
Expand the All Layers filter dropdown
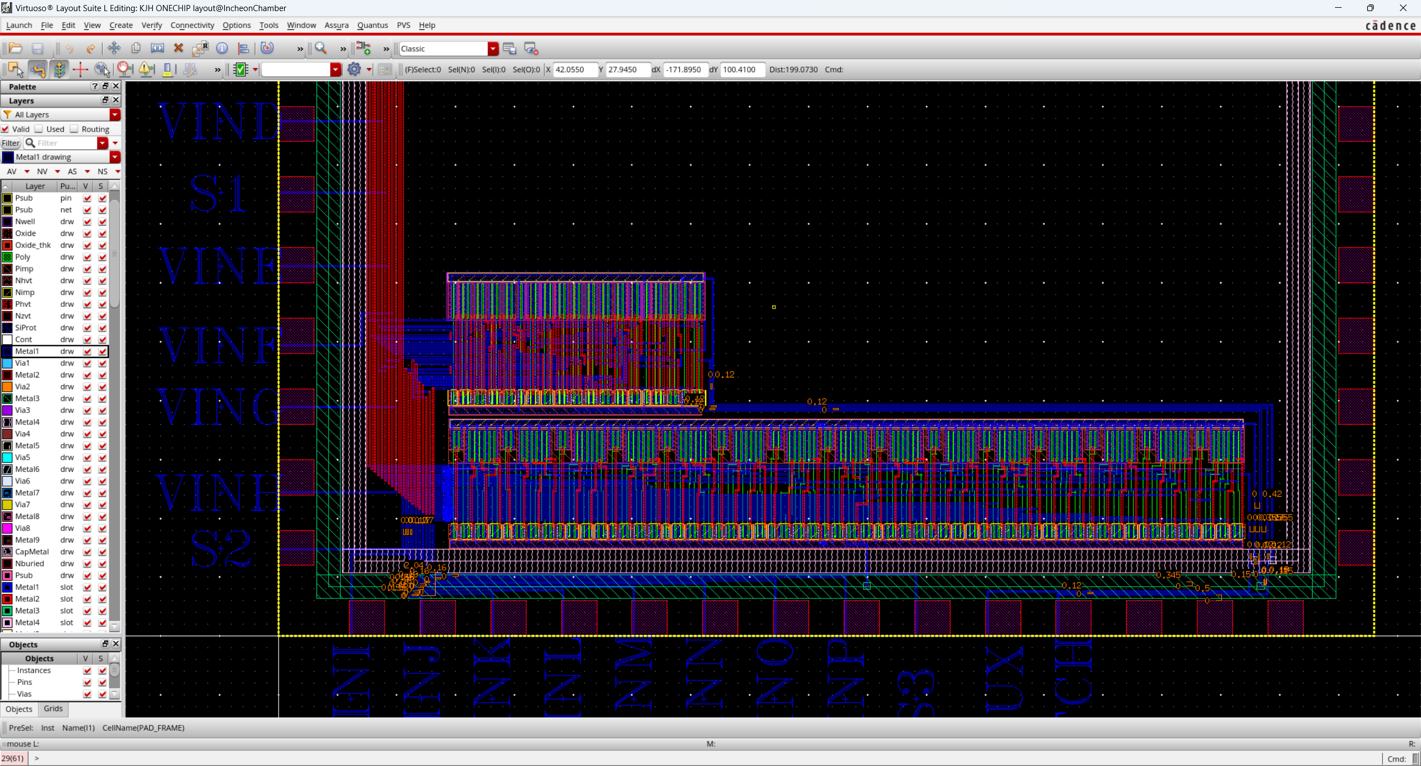coord(115,114)
